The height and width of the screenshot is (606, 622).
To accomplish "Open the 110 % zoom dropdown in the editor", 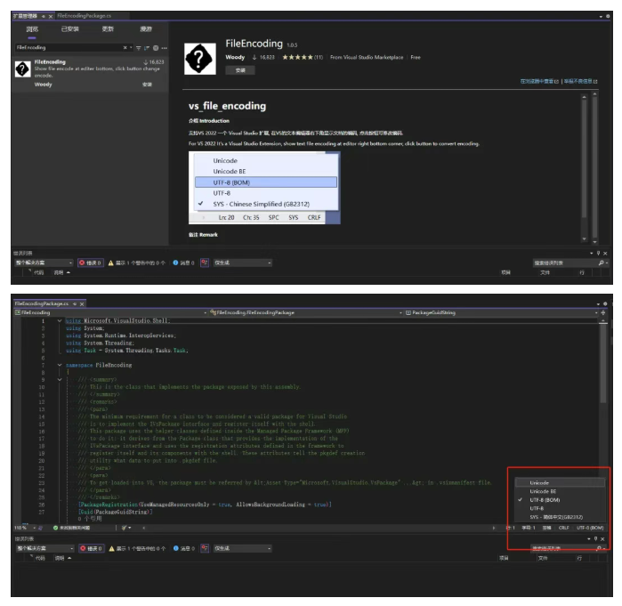I will click(x=25, y=528).
